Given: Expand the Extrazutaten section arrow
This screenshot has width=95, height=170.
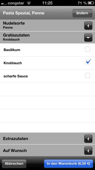Looking at the screenshot, I should (88, 139).
